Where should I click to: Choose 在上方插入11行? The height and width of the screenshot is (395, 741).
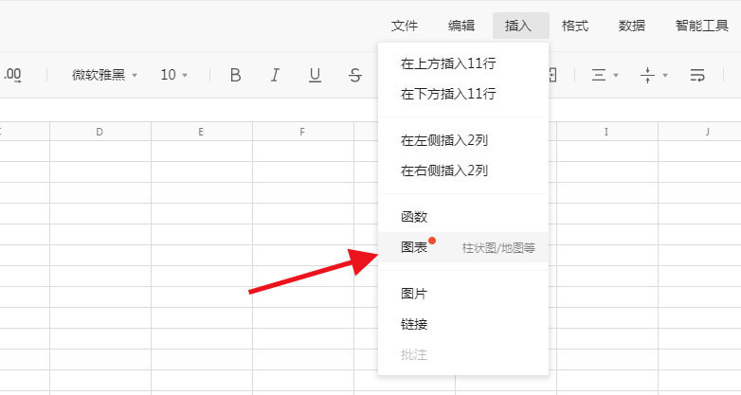(x=463, y=63)
